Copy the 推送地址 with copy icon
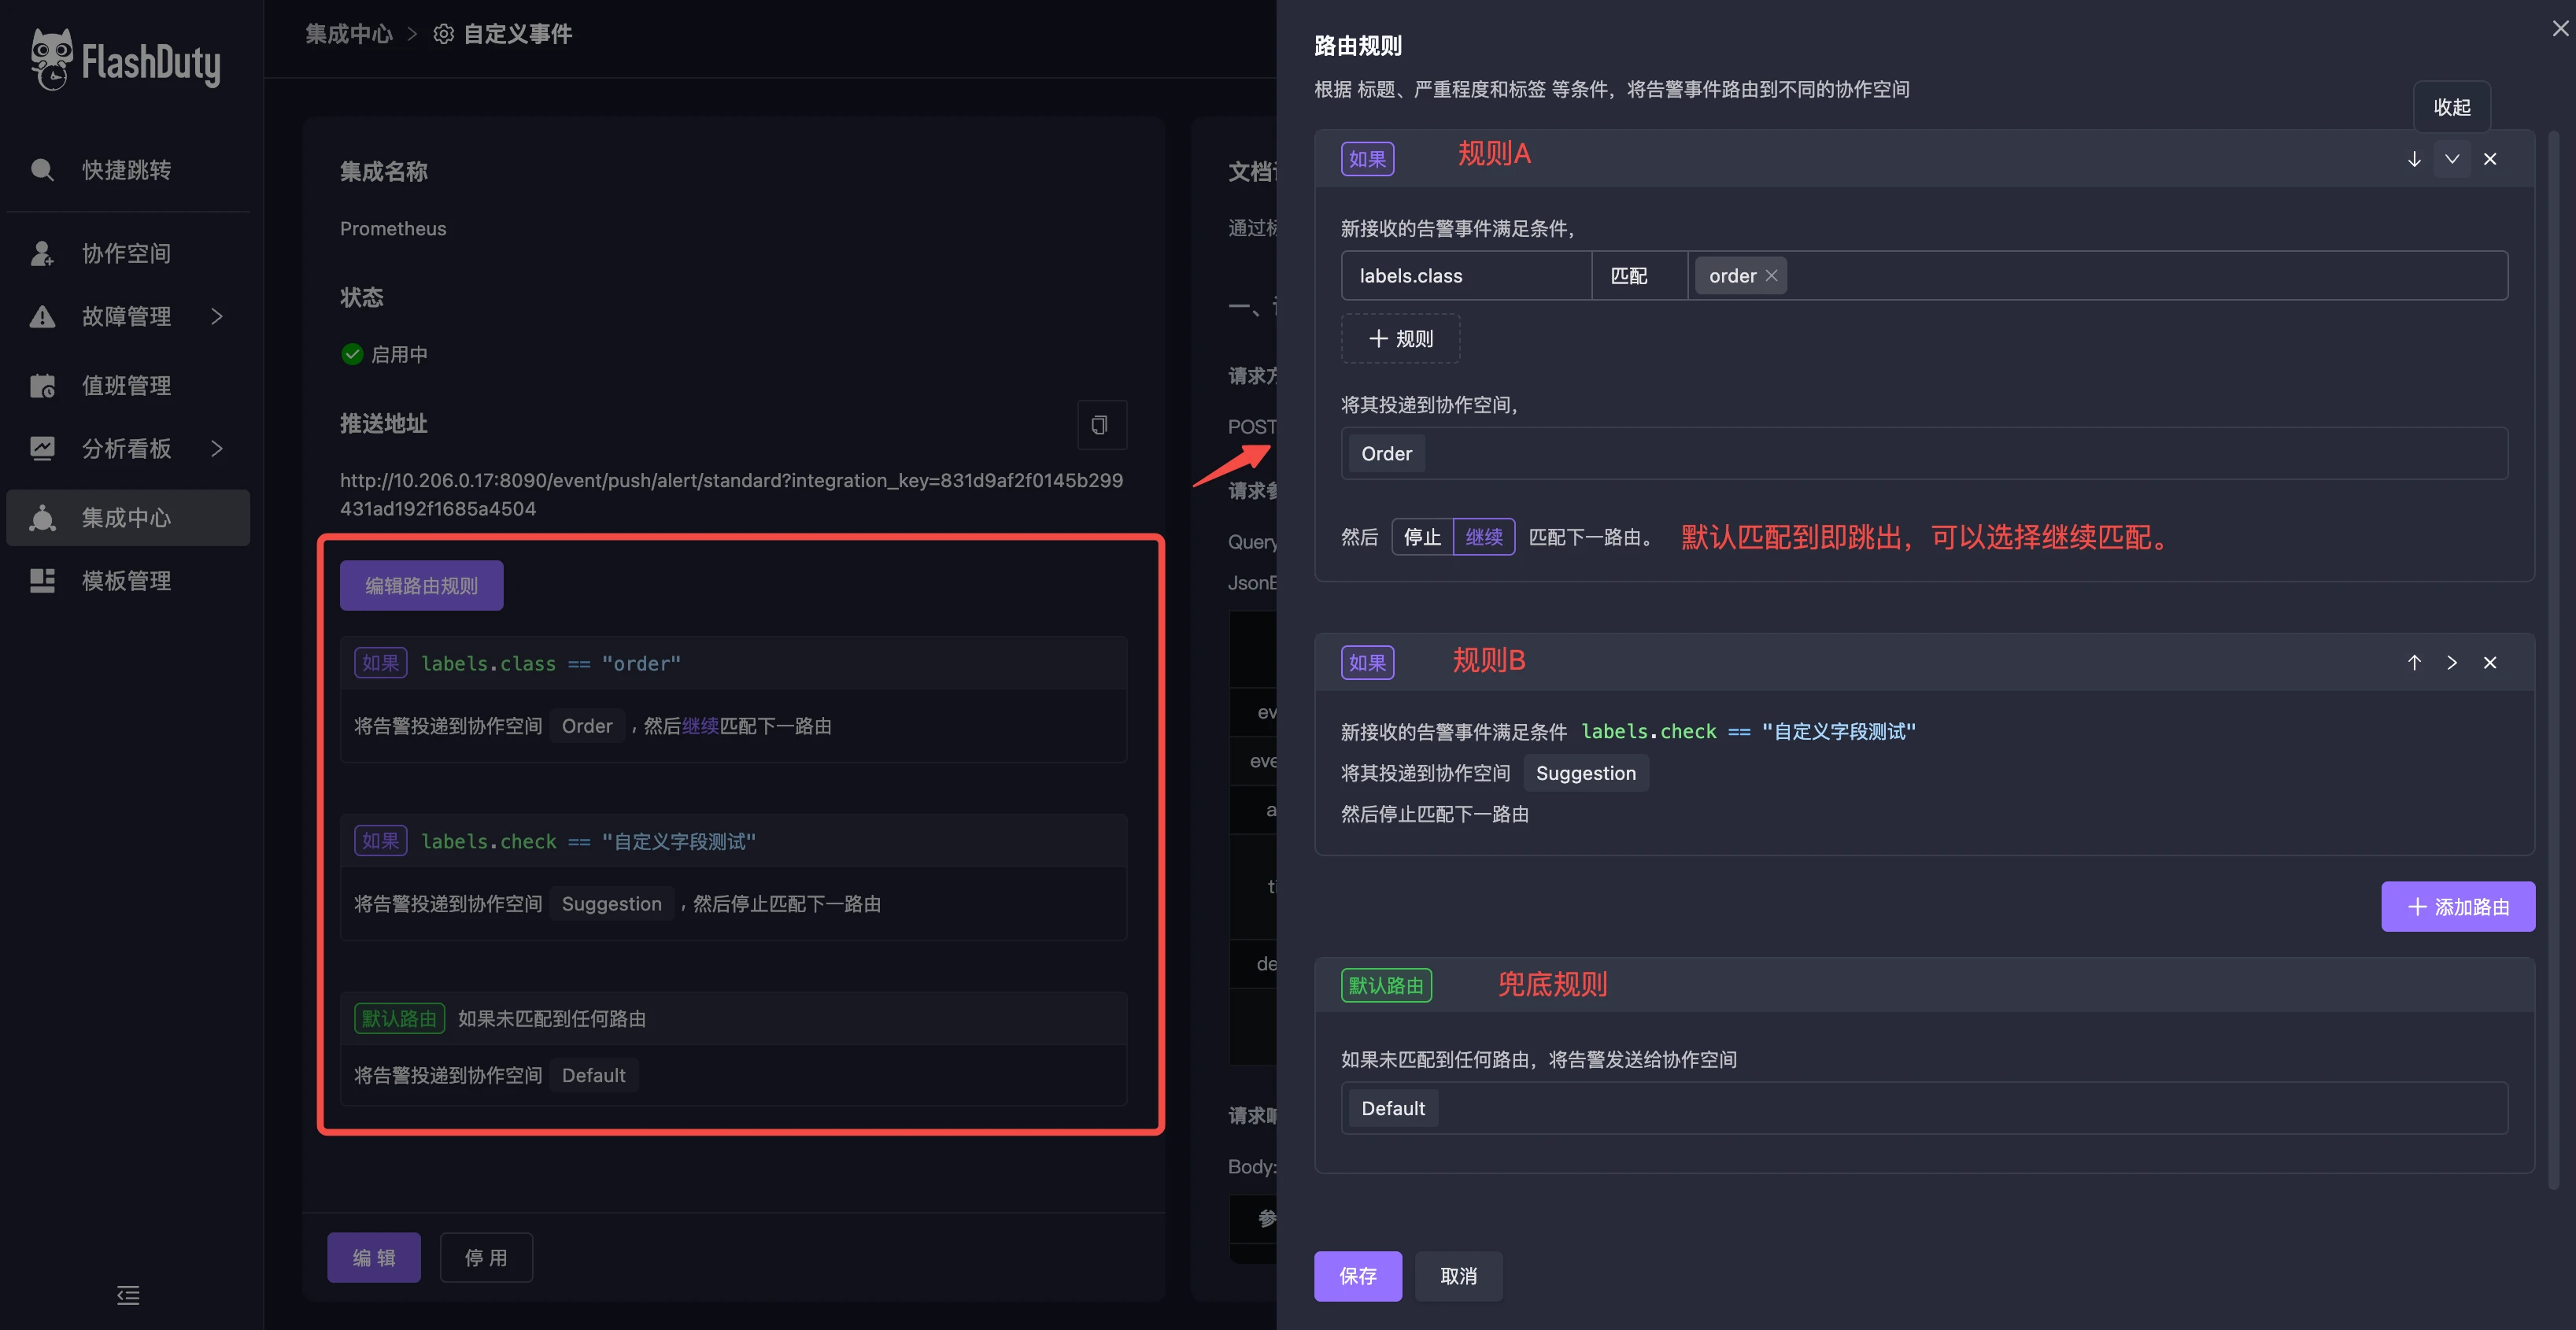2576x1330 pixels. click(x=1101, y=425)
